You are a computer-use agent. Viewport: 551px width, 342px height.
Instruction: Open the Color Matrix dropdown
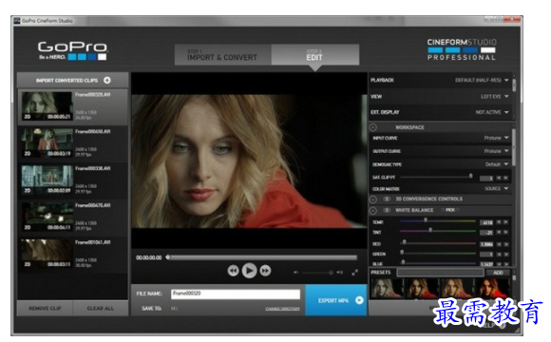click(497, 189)
